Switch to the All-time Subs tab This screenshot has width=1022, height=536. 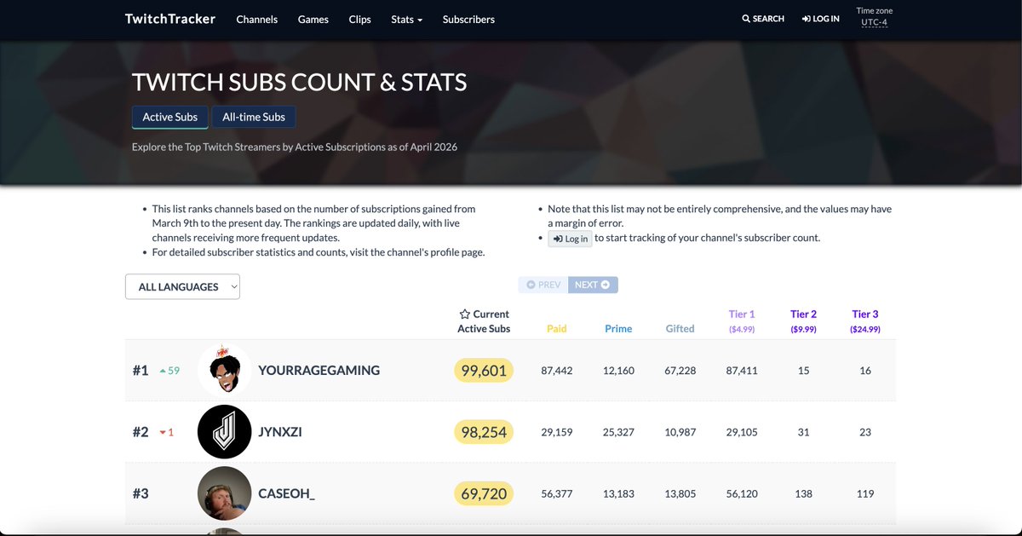[254, 117]
